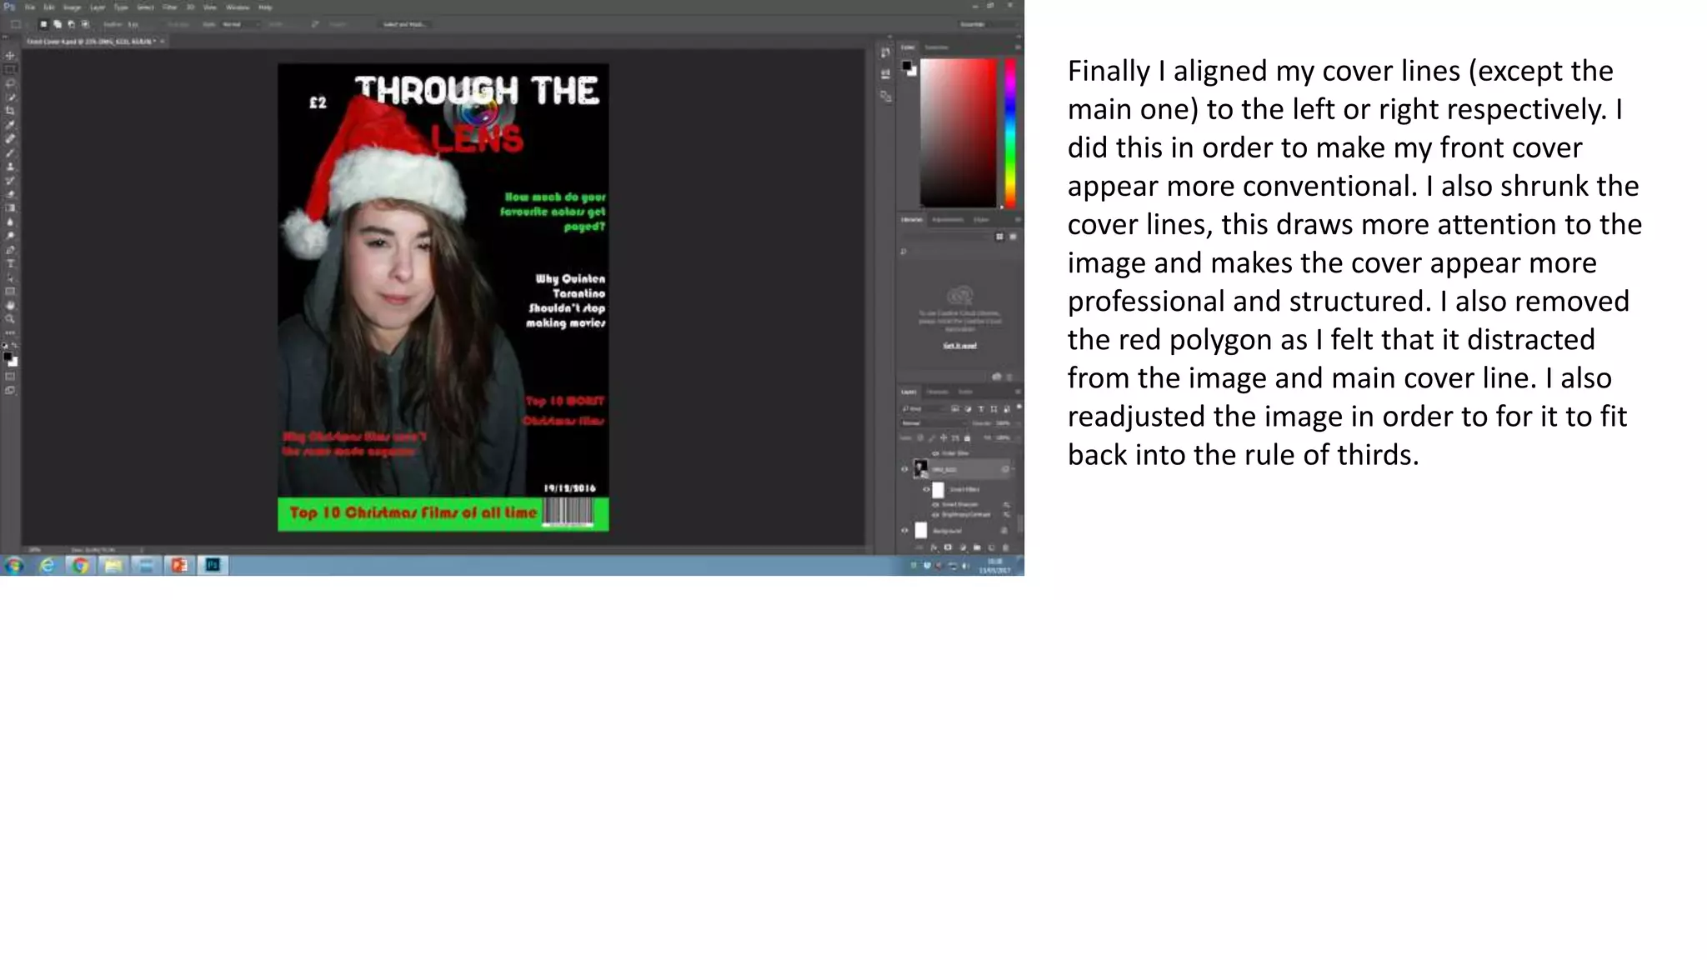This screenshot has height=960, width=1707.
Task: Select the Crop tool
Action: pyautogui.click(x=10, y=111)
